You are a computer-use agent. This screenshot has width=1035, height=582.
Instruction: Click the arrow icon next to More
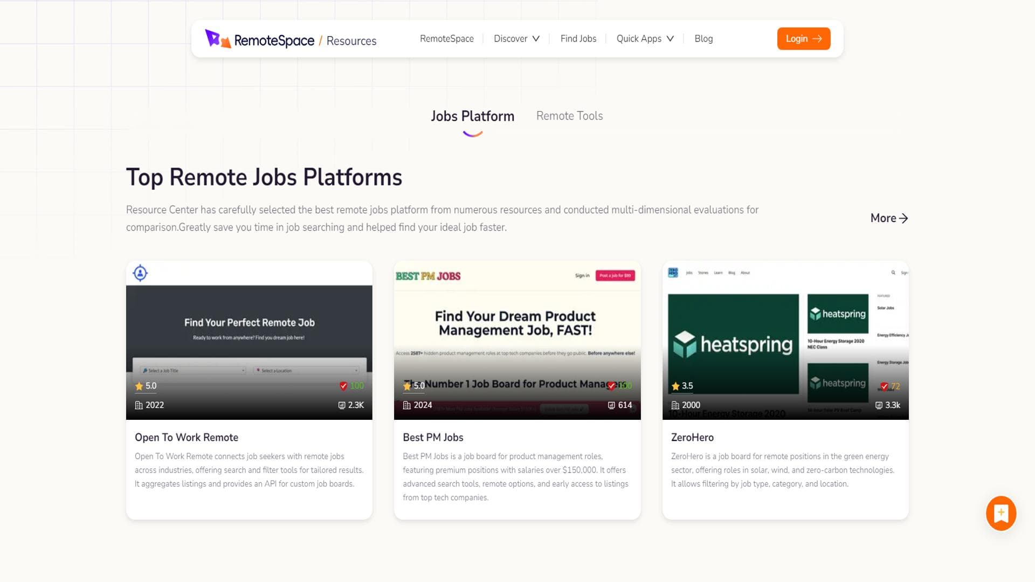coord(903,218)
